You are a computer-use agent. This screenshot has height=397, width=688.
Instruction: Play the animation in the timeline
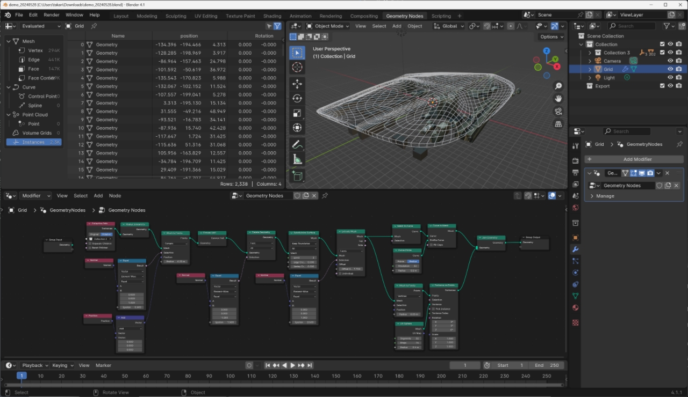[x=293, y=365]
